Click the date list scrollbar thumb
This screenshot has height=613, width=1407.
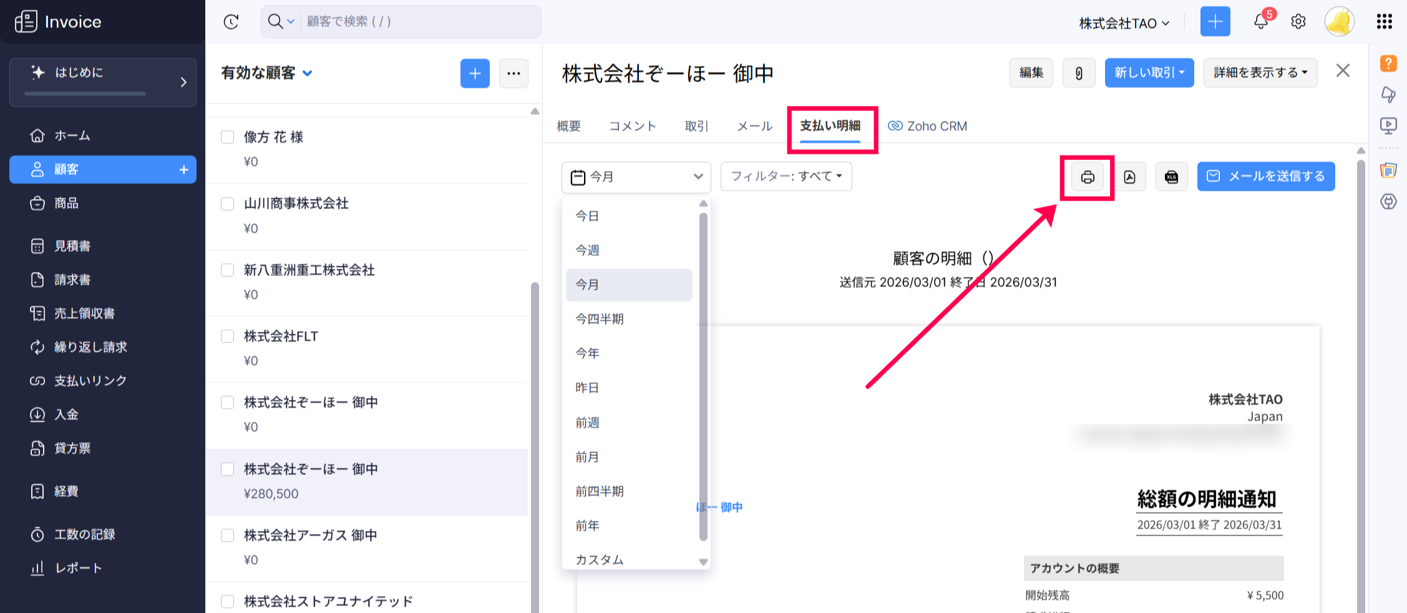[703, 375]
